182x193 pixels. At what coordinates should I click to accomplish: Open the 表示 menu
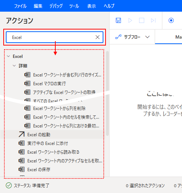click(91, 6)
